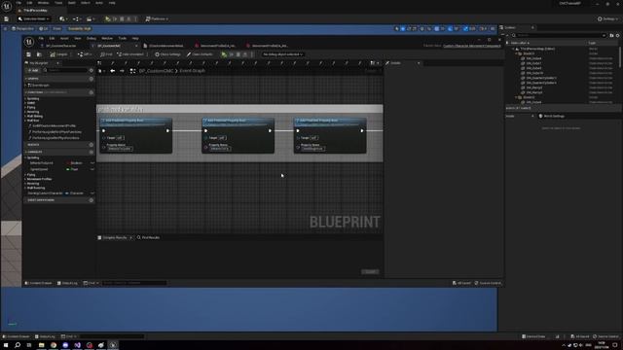Open the Diff tool in Blueprint toolbar
623x350 pixels.
(85, 54)
